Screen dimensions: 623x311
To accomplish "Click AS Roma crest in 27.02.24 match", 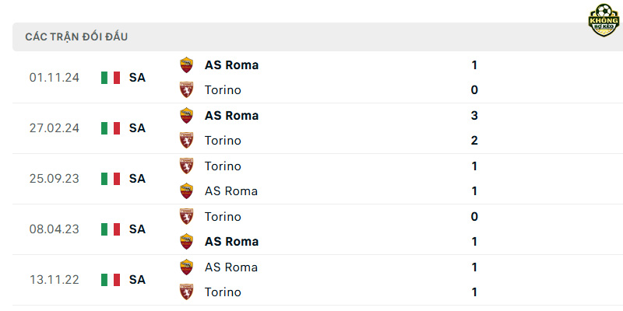I will click(x=186, y=115).
